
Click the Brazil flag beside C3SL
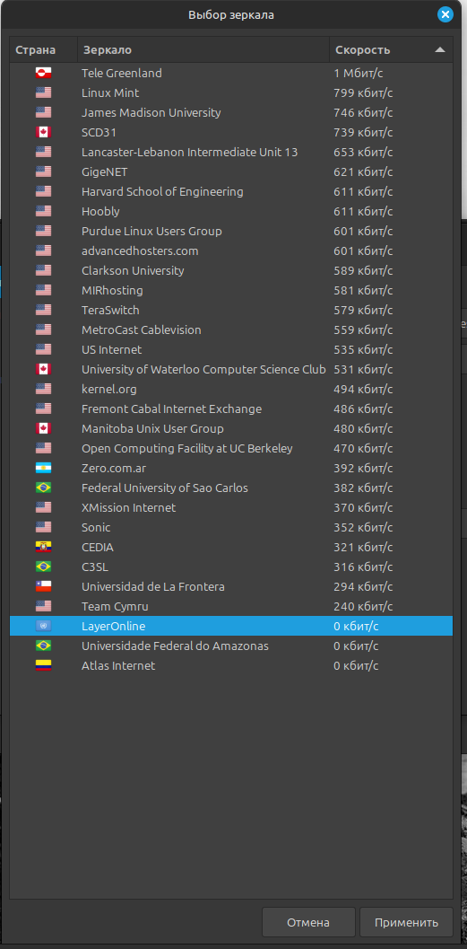click(44, 567)
